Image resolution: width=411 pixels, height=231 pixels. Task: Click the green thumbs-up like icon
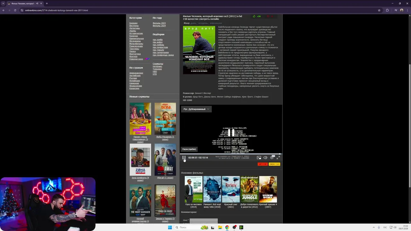pyautogui.click(x=254, y=16)
